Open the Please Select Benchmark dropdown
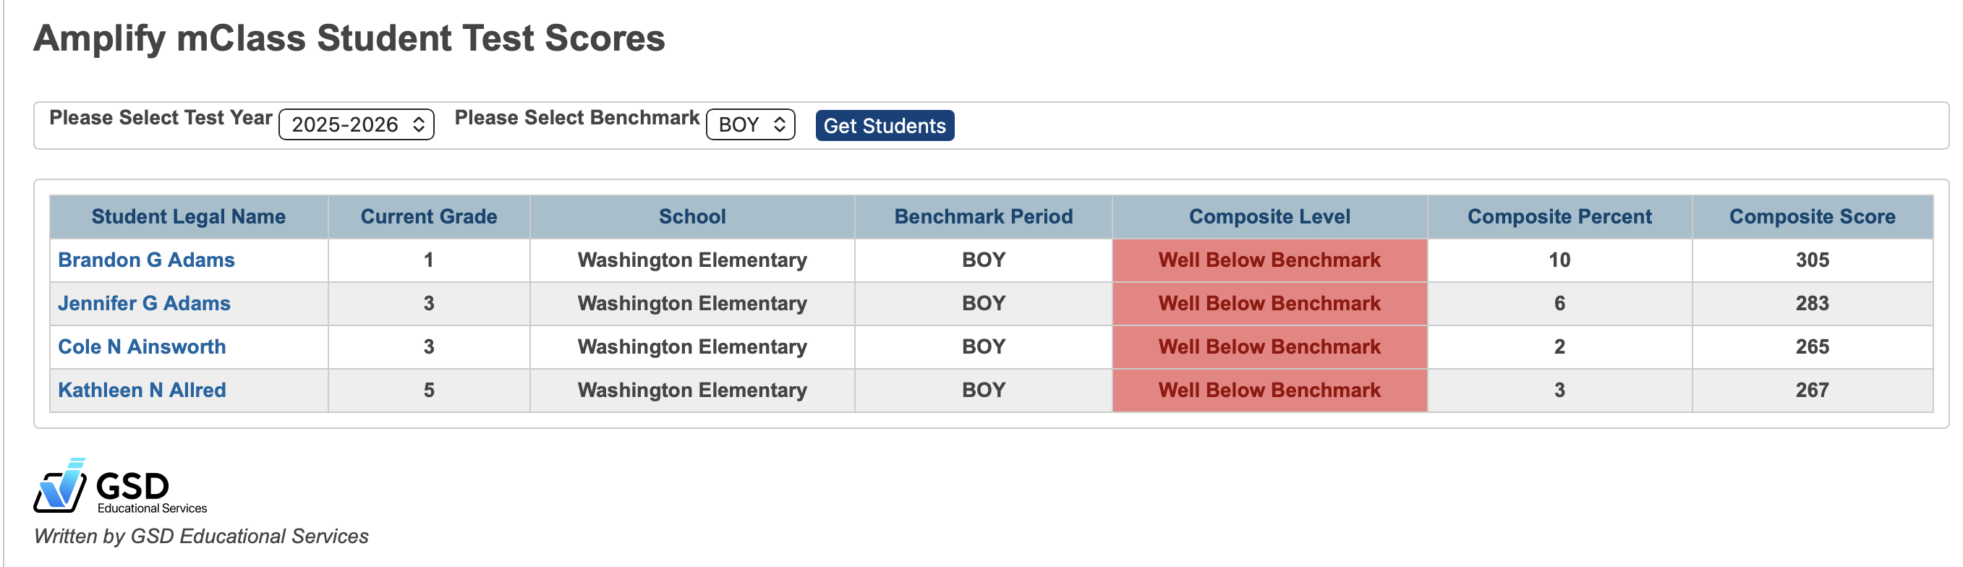 (751, 124)
